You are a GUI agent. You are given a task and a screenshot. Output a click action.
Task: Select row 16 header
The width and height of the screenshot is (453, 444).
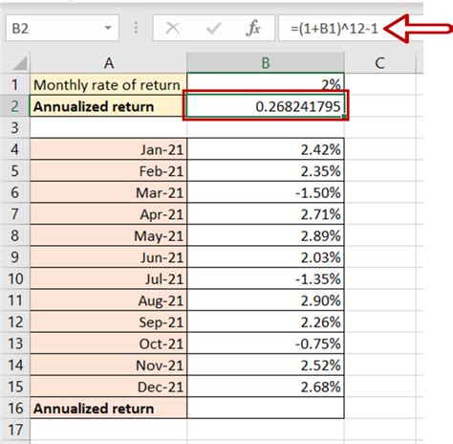point(15,408)
